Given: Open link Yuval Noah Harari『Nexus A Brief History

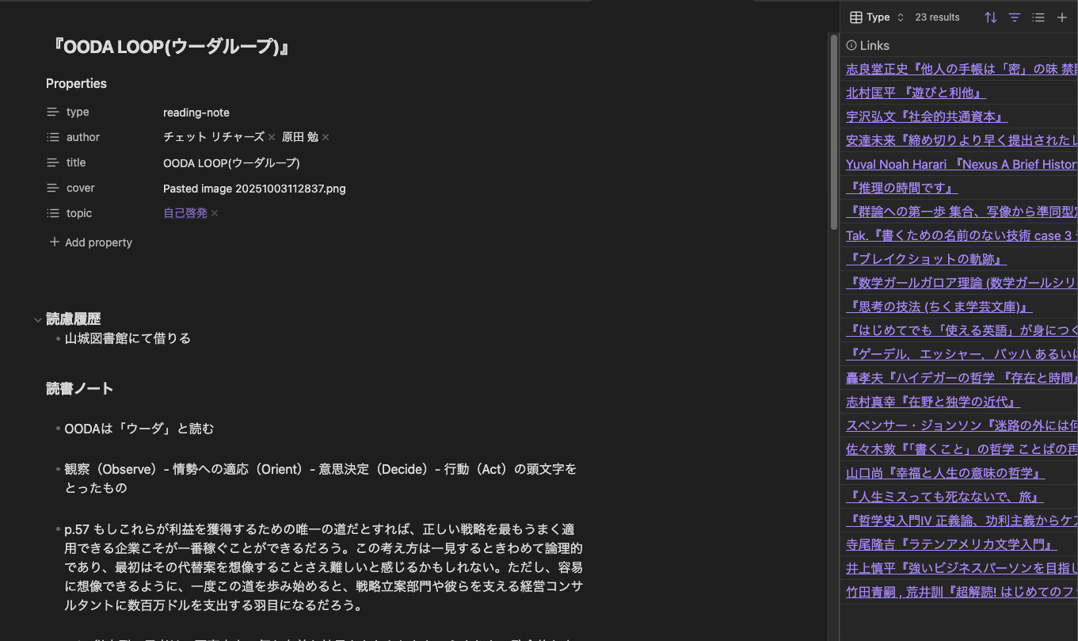Looking at the screenshot, I should [962, 164].
